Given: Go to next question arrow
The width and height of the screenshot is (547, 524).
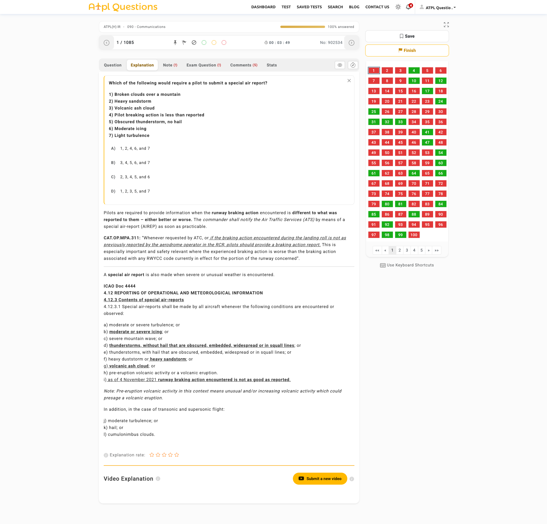Looking at the screenshot, I should click(352, 43).
